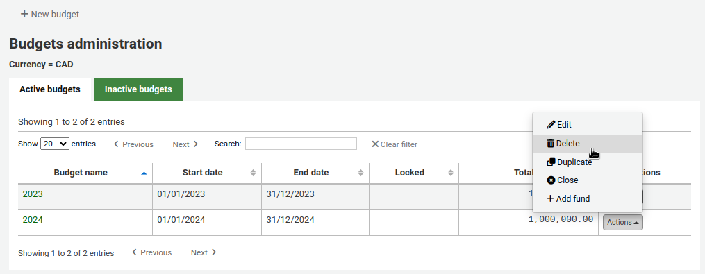Screen dimensions: 705x274
Task: Sort by the Locked column
Action: pyautogui.click(x=414, y=173)
